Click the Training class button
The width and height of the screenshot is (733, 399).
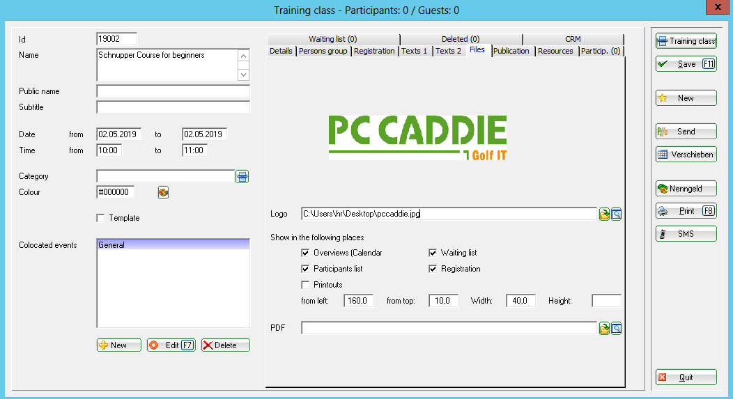pos(686,41)
